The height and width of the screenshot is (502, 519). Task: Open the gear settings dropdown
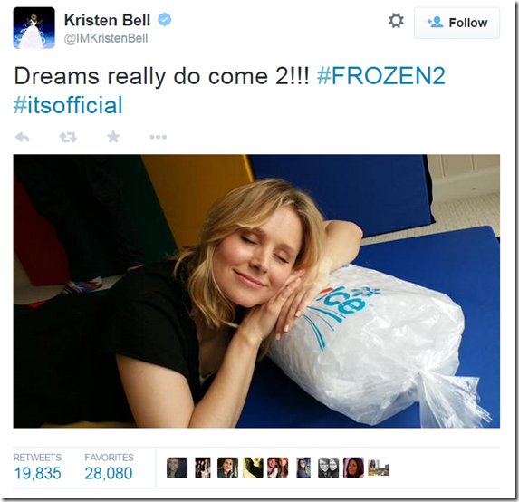coord(396,21)
